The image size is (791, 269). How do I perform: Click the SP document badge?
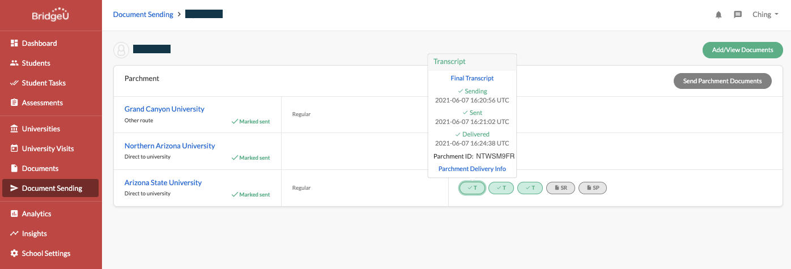pyautogui.click(x=593, y=187)
